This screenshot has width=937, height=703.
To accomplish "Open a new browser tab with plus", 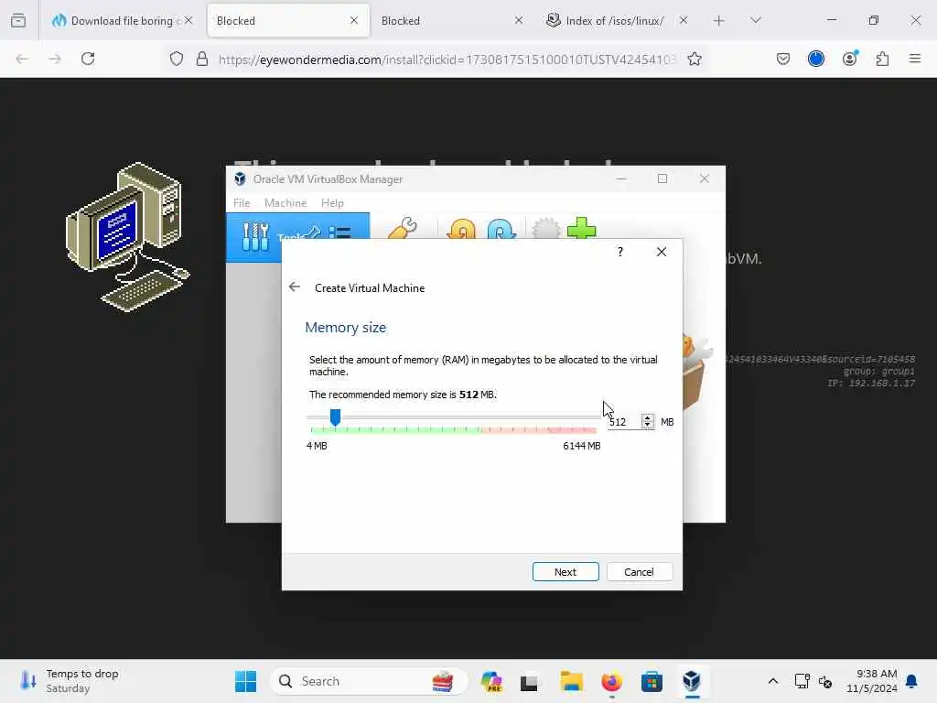I will click(x=719, y=21).
